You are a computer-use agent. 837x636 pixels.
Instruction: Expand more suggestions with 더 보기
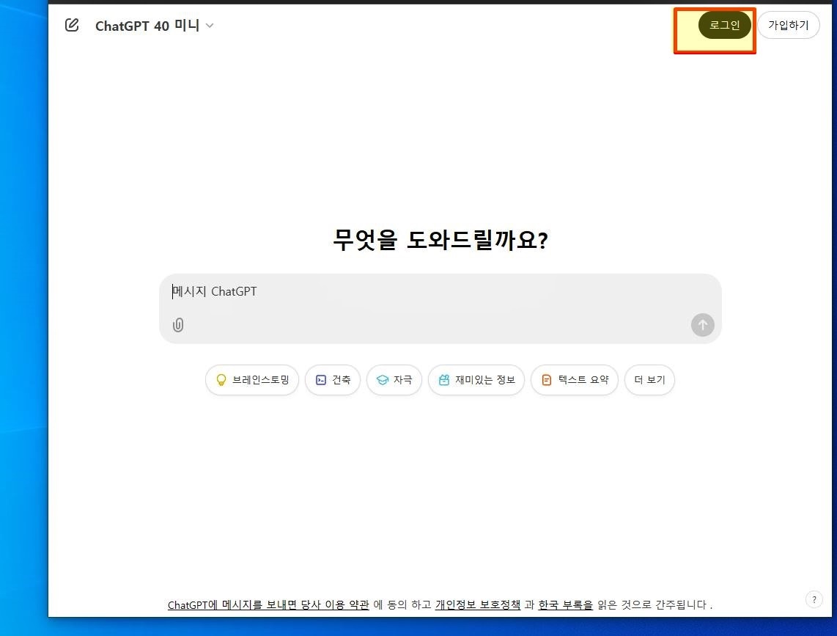tap(649, 380)
